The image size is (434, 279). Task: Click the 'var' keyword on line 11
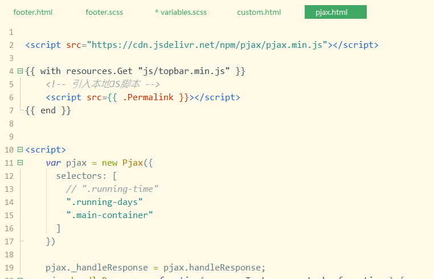pos(53,163)
